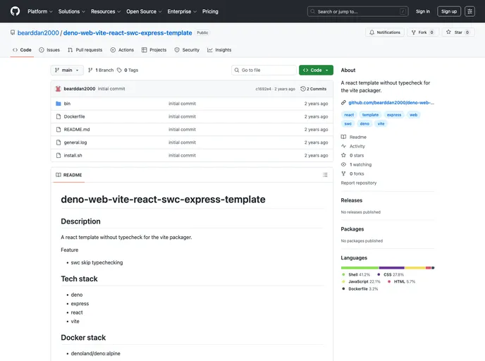Screen dimensions: 485x361
Task: Expand the Solutions header menu
Action: click(x=71, y=11)
